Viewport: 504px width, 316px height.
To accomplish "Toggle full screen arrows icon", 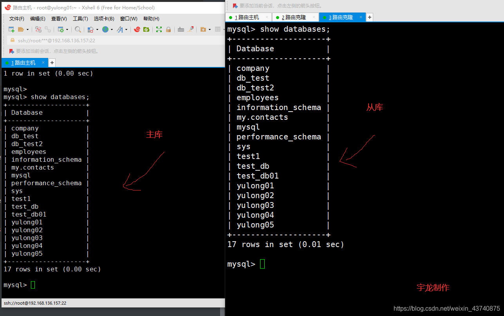I will [159, 29].
